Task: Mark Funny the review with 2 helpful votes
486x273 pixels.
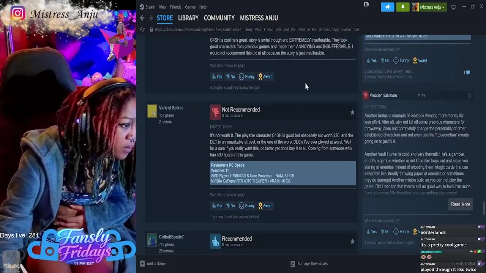Action: (401, 60)
